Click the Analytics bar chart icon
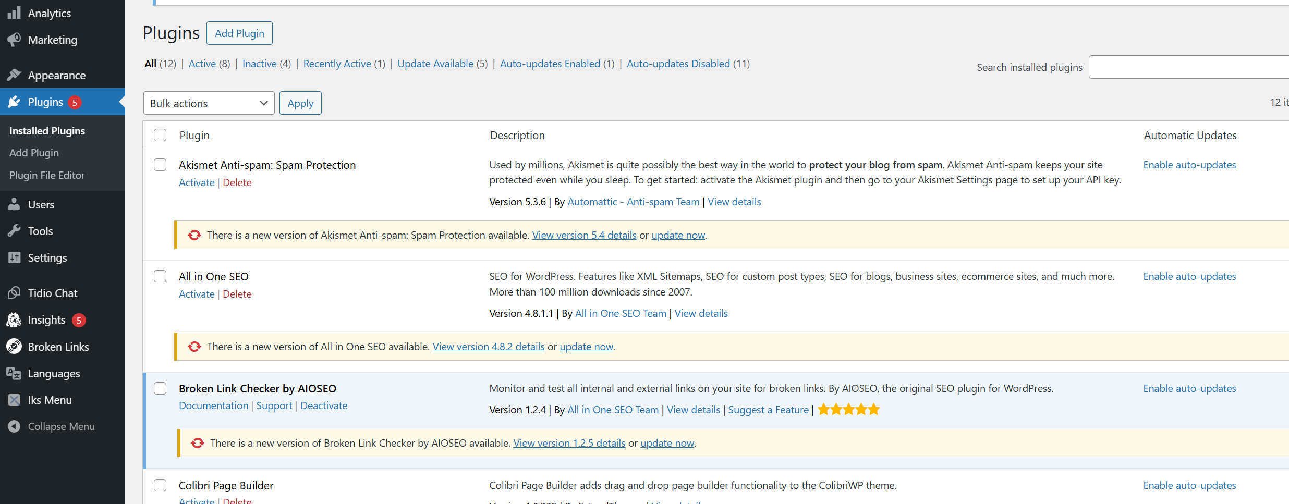The height and width of the screenshot is (504, 1289). [14, 13]
